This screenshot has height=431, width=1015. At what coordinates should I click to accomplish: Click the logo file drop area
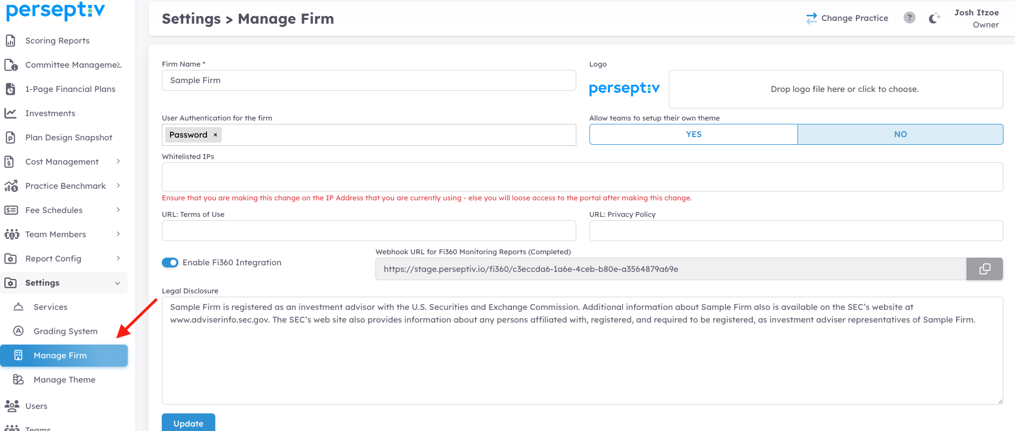click(836, 89)
